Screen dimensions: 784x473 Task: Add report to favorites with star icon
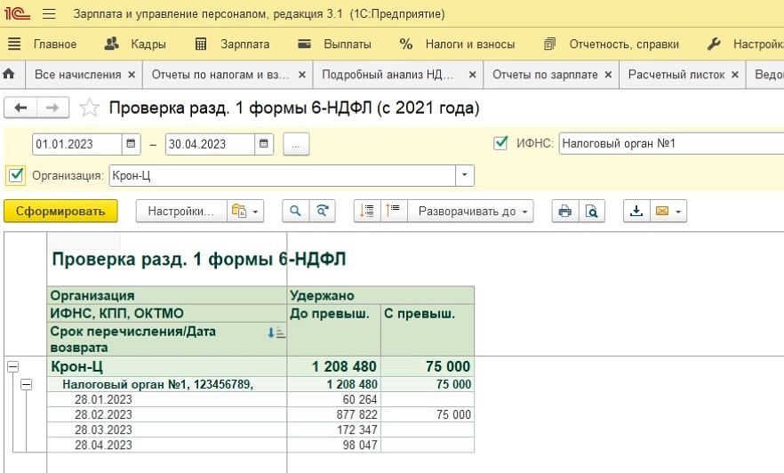90,108
